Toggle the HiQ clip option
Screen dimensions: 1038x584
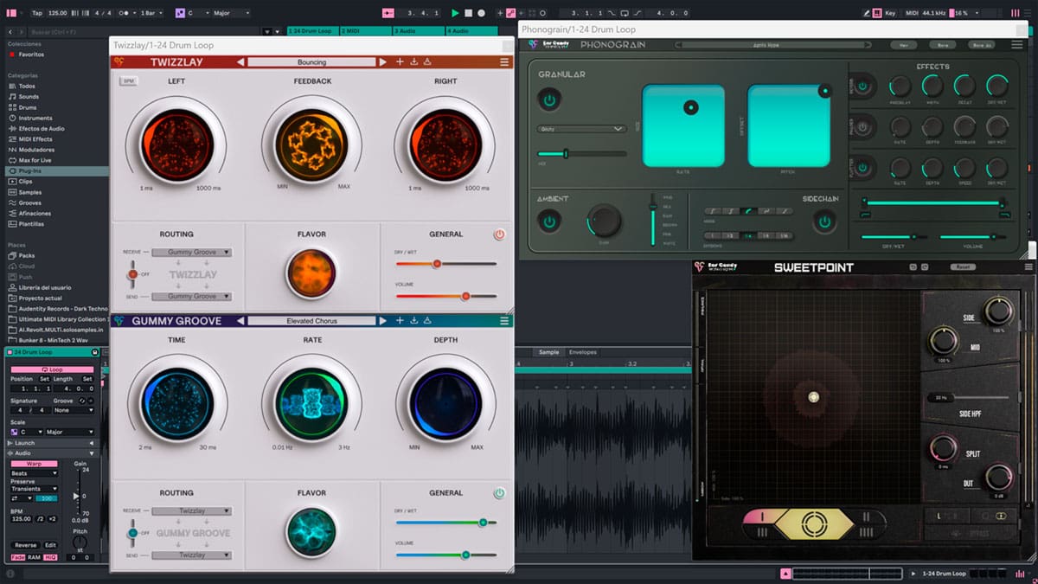(x=50, y=557)
